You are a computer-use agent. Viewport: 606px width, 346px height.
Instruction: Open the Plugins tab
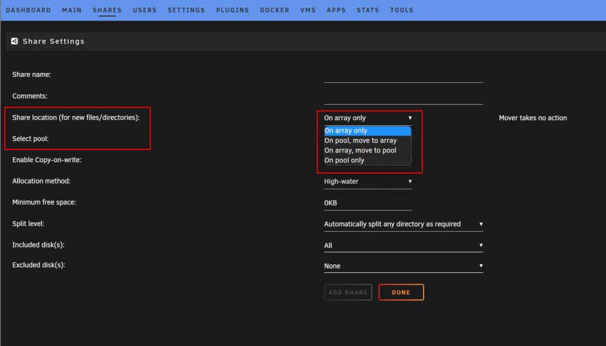pos(233,10)
